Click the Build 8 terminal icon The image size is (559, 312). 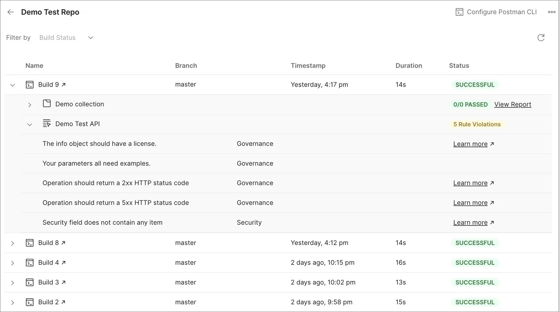click(30, 243)
